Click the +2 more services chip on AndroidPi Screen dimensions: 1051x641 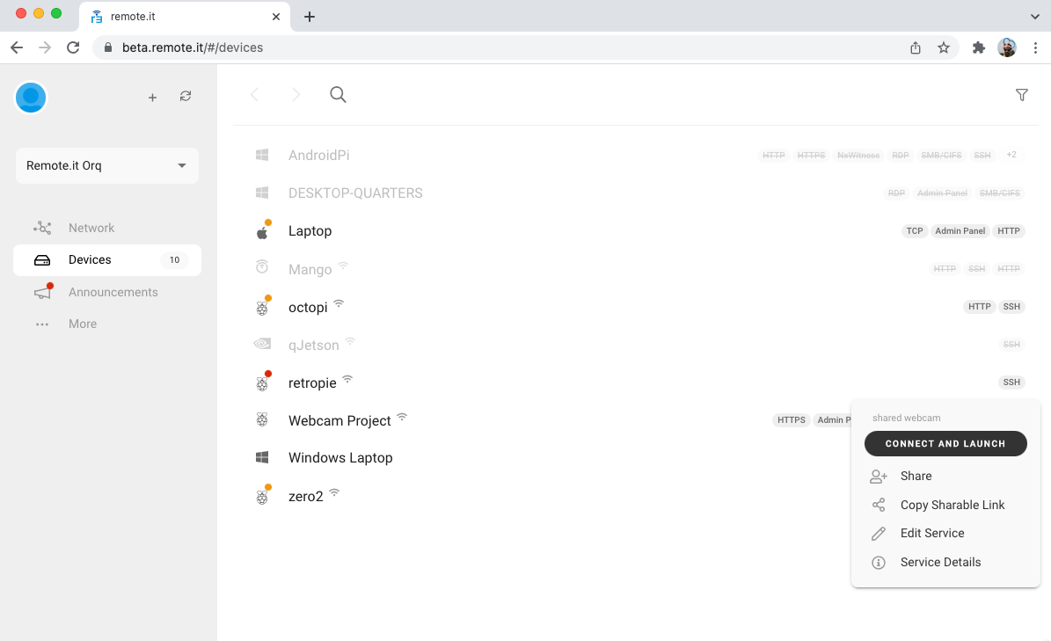[x=1011, y=155]
